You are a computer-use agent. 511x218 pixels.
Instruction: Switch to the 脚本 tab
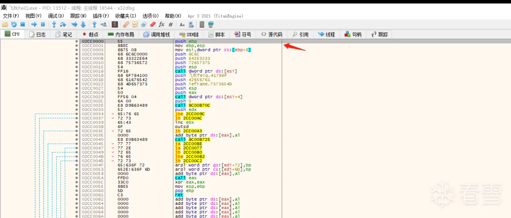pos(217,34)
